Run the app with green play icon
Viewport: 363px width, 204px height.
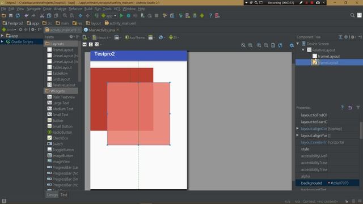[x=121, y=15]
